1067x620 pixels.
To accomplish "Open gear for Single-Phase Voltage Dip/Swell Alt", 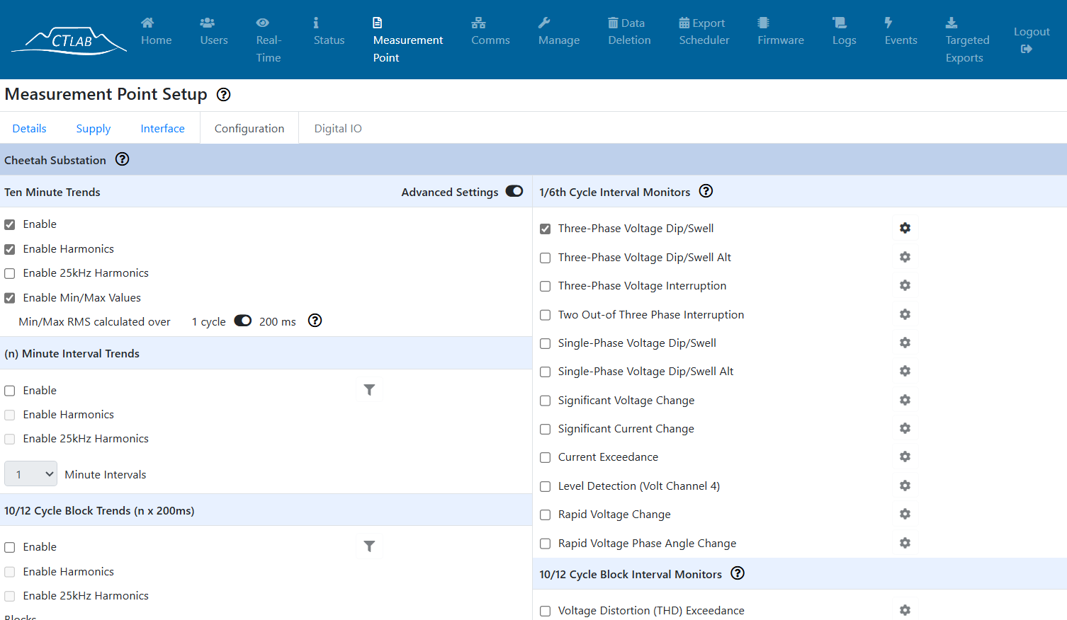I will tap(905, 371).
